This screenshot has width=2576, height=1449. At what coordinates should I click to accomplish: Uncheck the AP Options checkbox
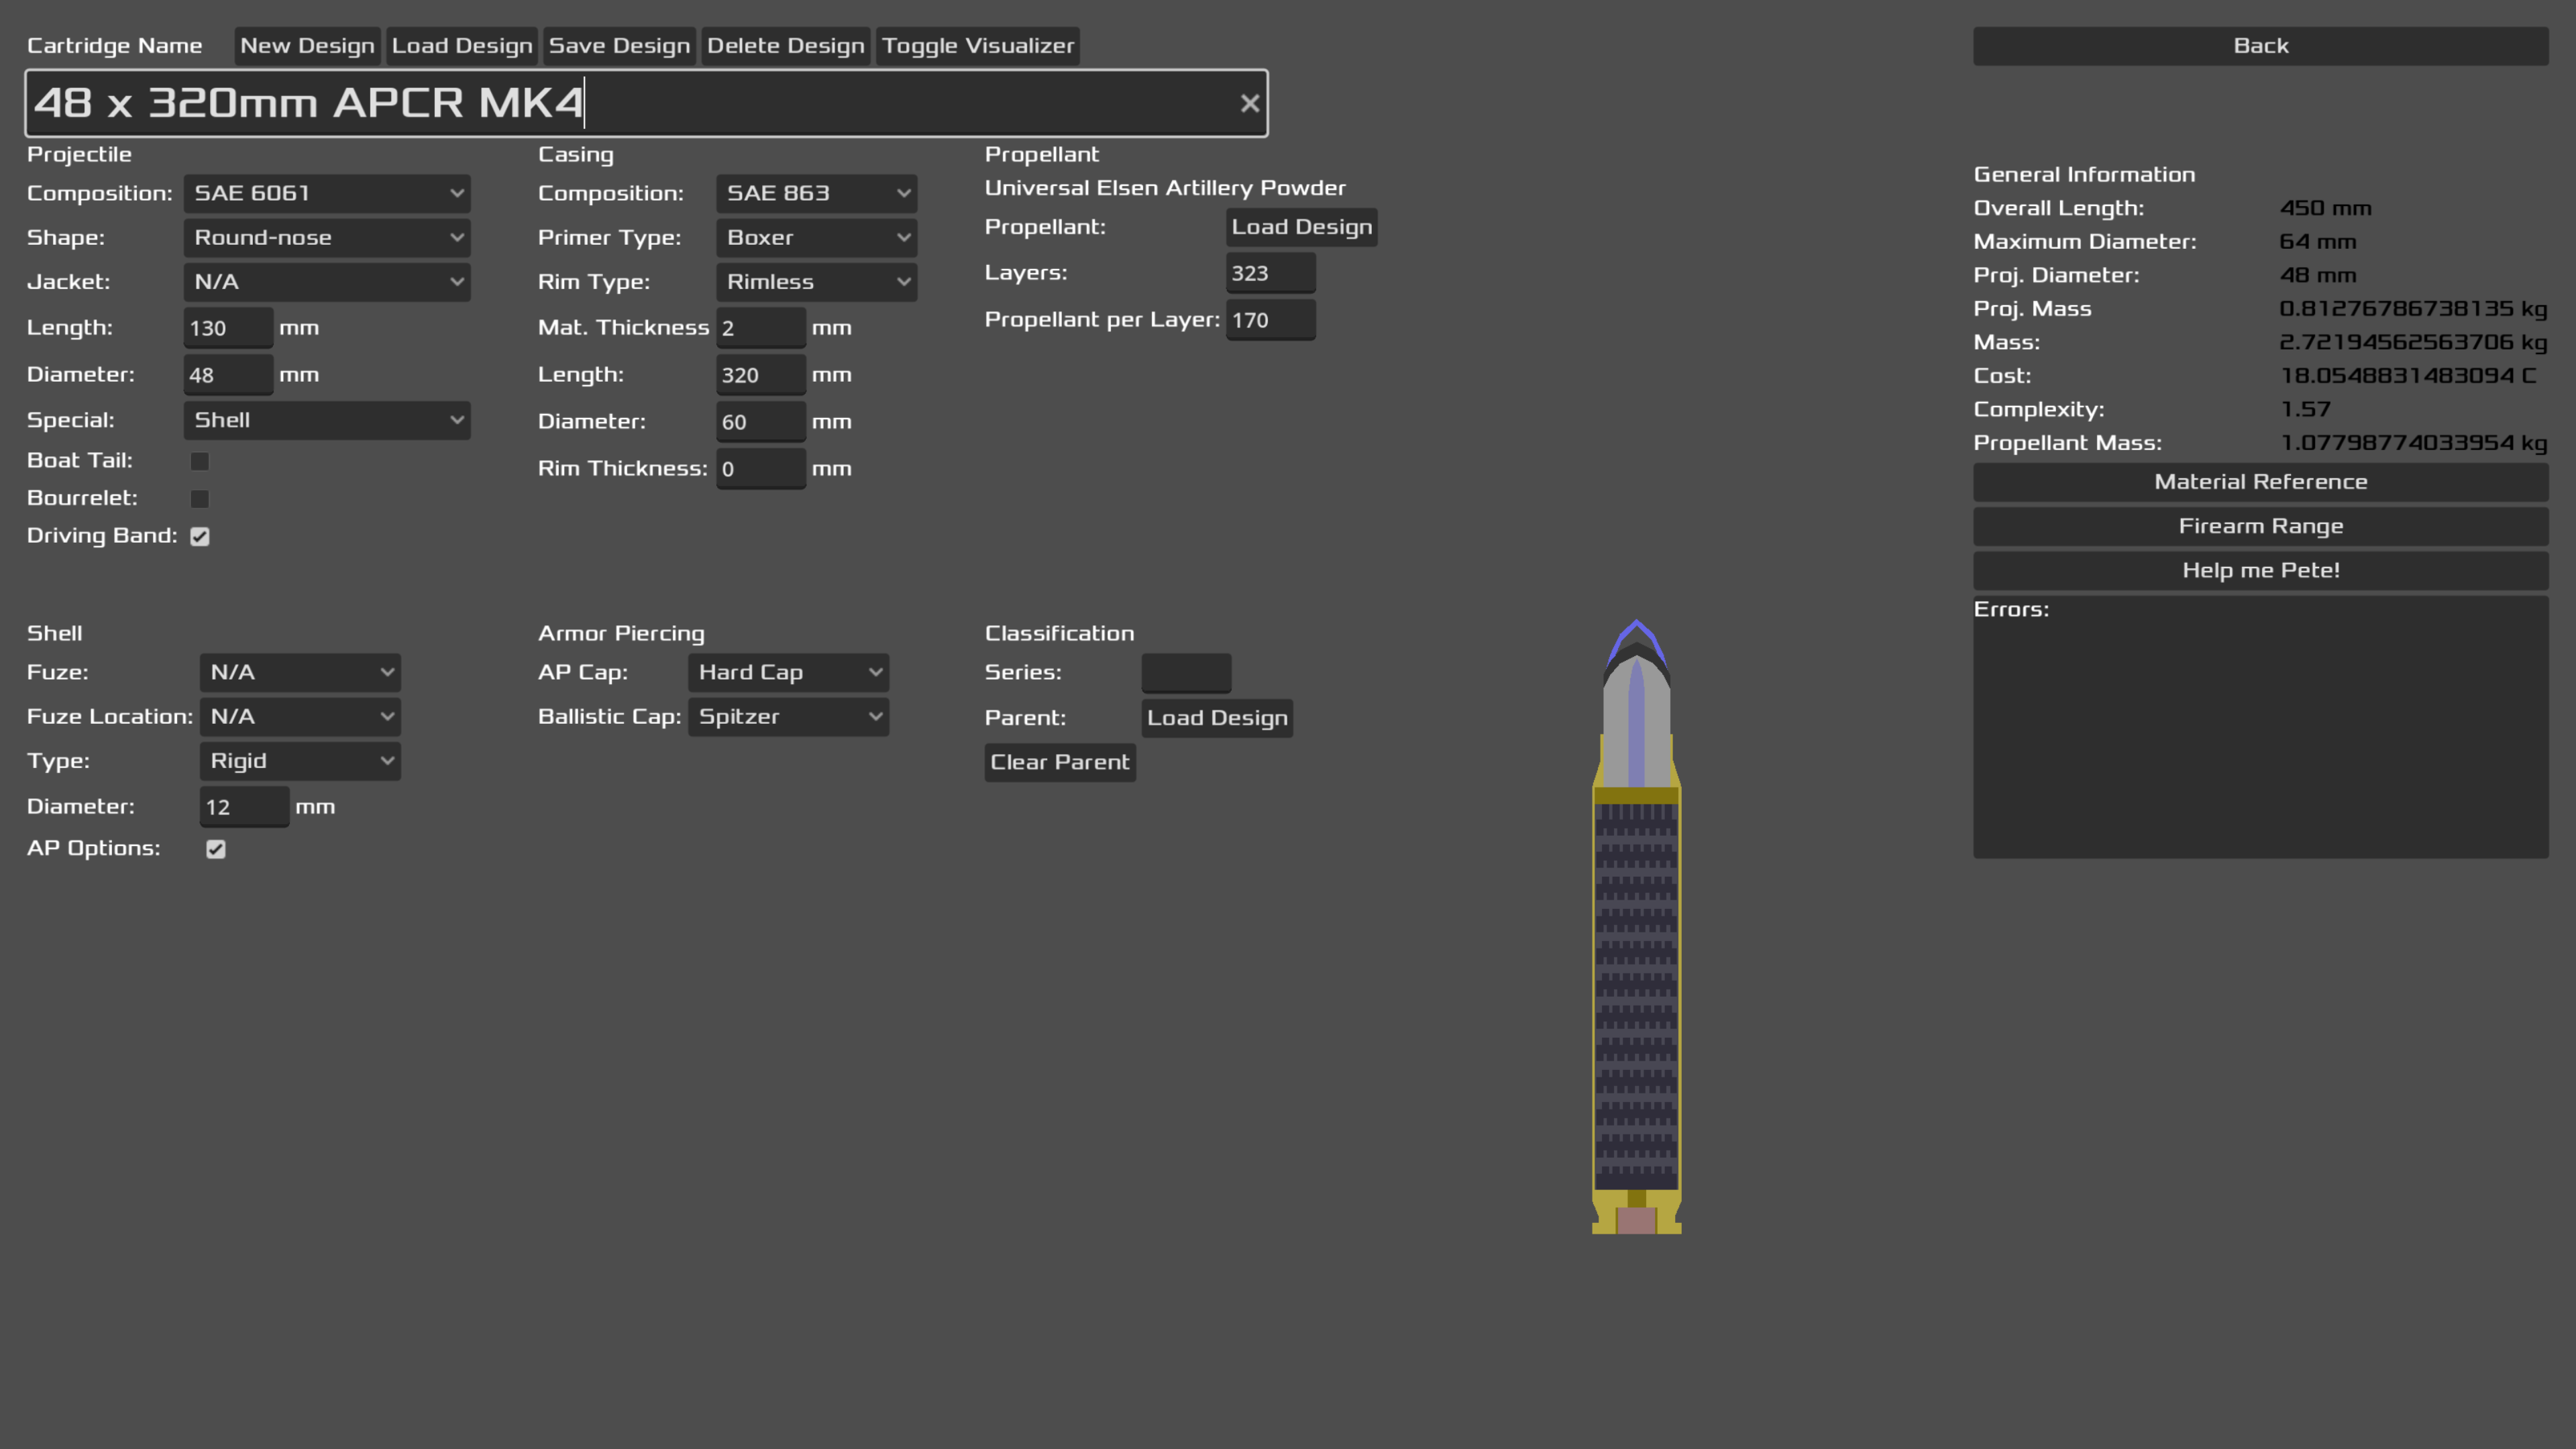[x=216, y=848]
